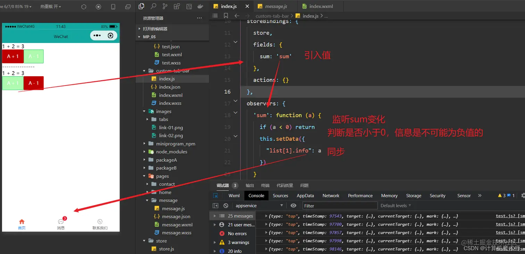Screen dimensions: 525x254
Task: Open store.js in the file tree
Action: click(x=167, y=249)
